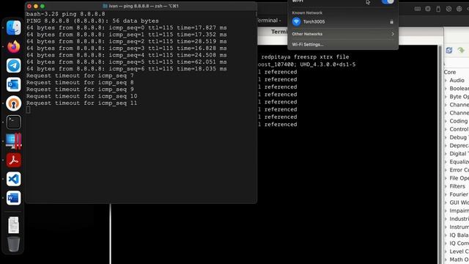This screenshot has height=264, width=469.
Task: Click the blue reload icon in GNU Radio panel
Action: 448,51
